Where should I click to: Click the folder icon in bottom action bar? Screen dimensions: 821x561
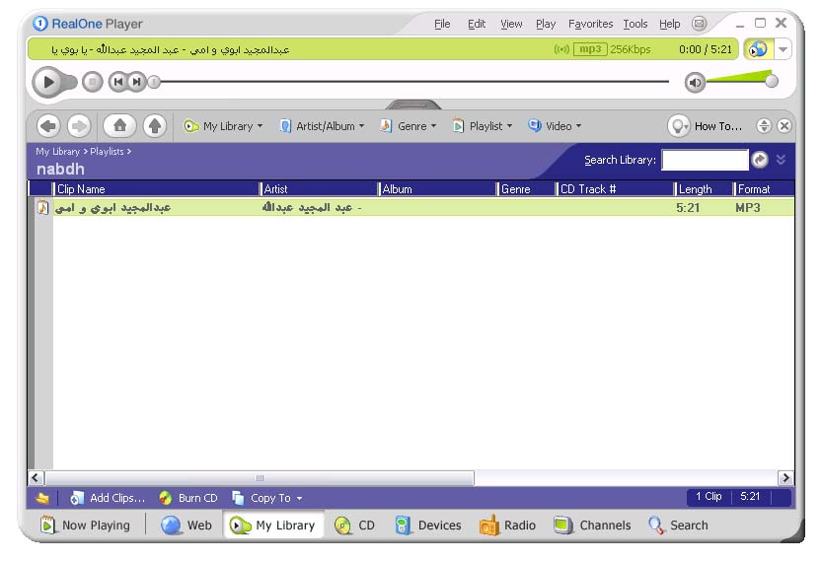pos(42,498)
